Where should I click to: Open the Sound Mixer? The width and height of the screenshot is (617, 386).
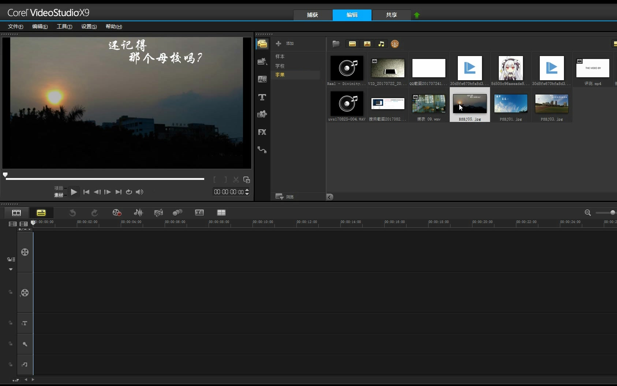pos(138,213)
